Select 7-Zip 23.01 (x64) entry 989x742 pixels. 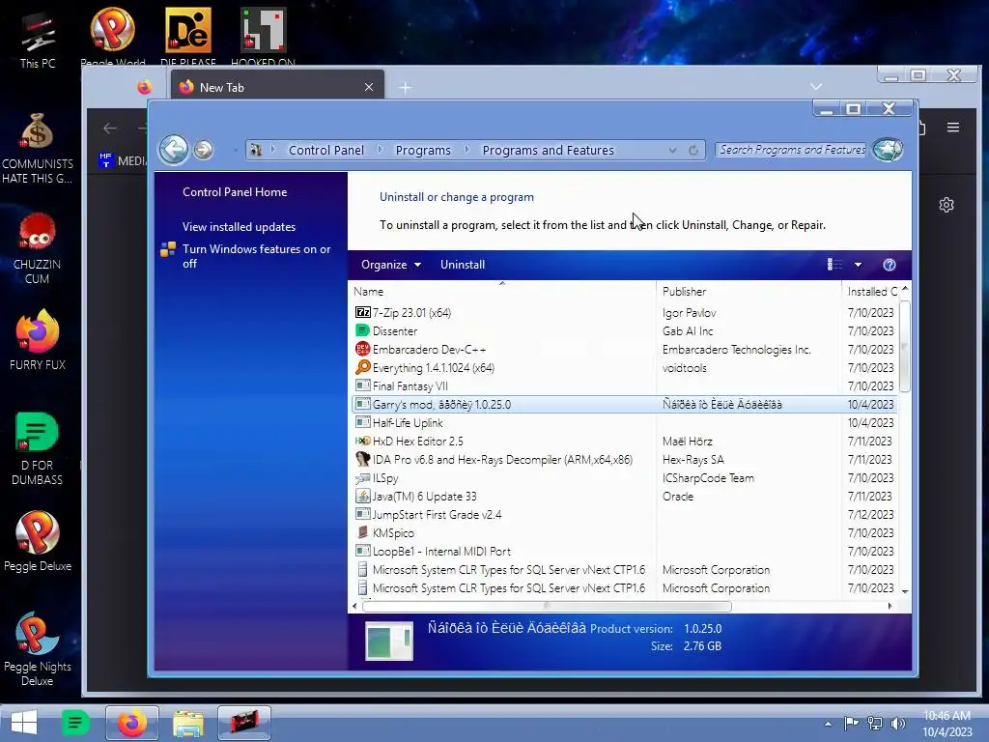click(x=625, y=312)
